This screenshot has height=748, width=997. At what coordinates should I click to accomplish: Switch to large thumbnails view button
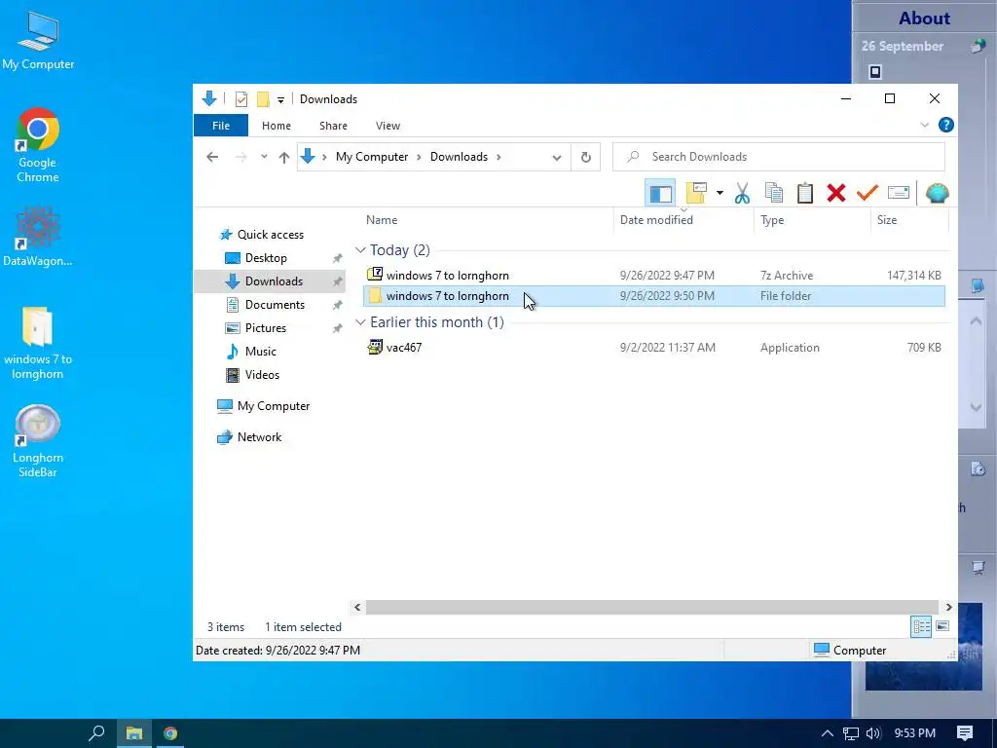[942, 626]
